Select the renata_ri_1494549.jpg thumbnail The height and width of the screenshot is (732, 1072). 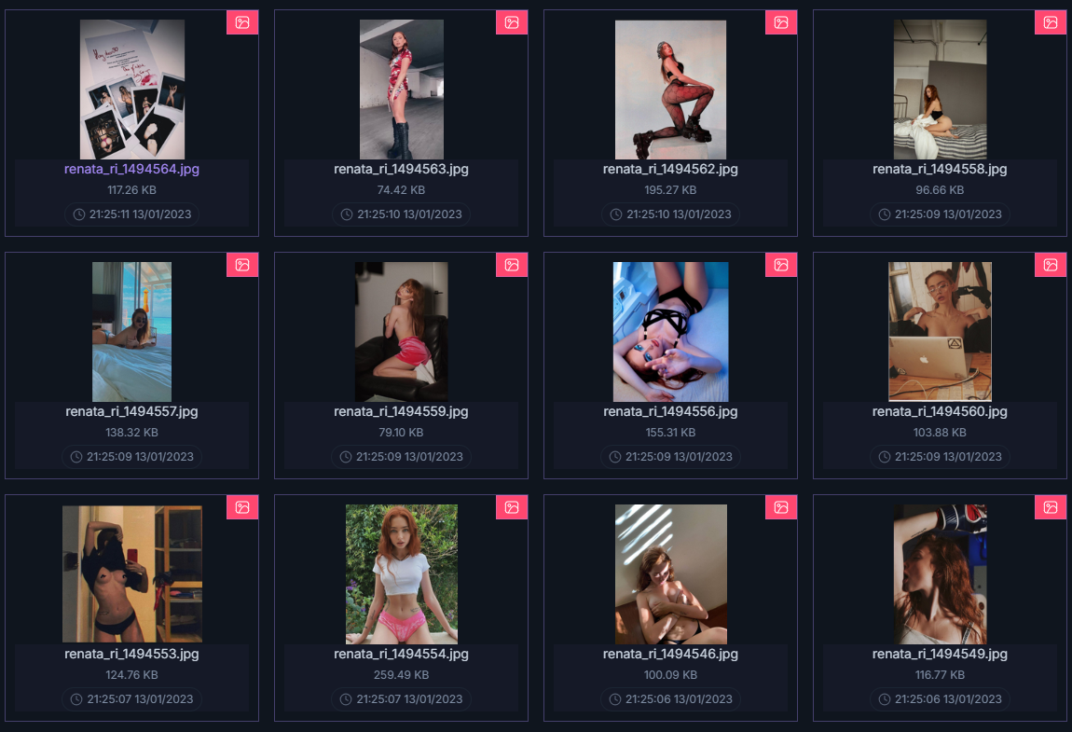pos(940,574)
